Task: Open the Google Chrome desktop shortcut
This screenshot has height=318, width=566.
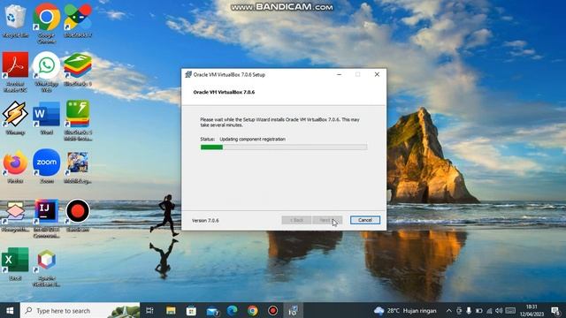Action: pyautogui.click(x=47, y=23)
